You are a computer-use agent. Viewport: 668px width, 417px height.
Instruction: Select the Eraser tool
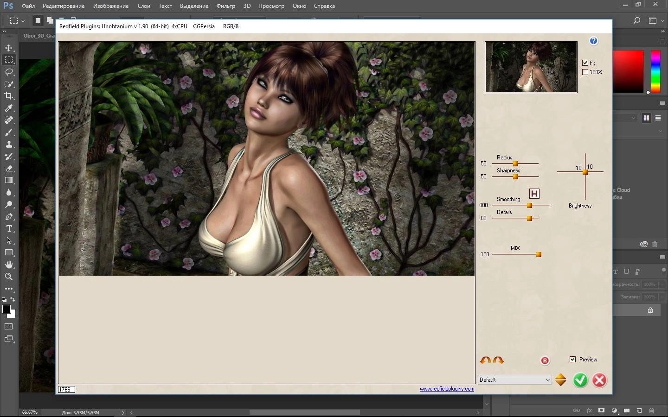click(9, 168)
